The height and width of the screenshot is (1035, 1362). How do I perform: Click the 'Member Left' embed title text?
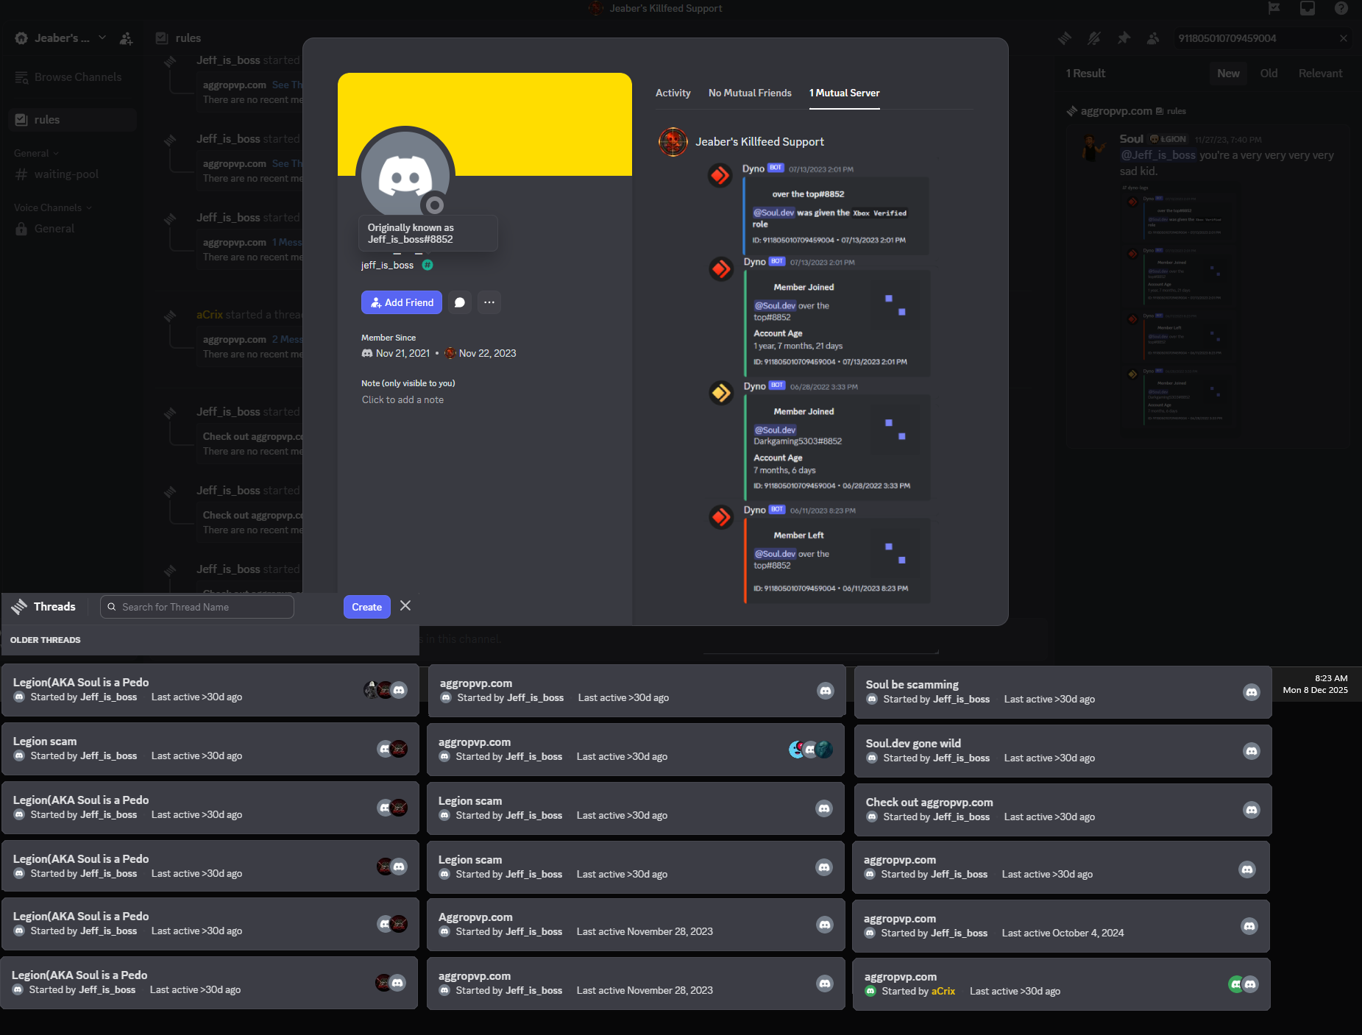point(798,536)
